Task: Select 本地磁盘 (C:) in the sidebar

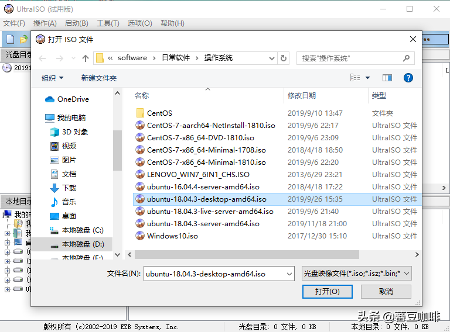Action: [77, 230]
